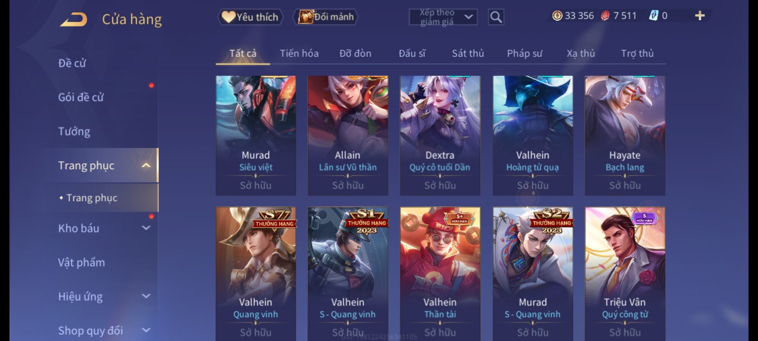Tap the golden back arrow icon
This screenshot has height=341, width=758.
click(x=74, y=19)
